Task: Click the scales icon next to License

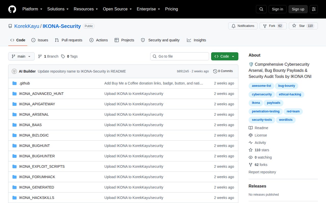Action: tap(251, 135)
